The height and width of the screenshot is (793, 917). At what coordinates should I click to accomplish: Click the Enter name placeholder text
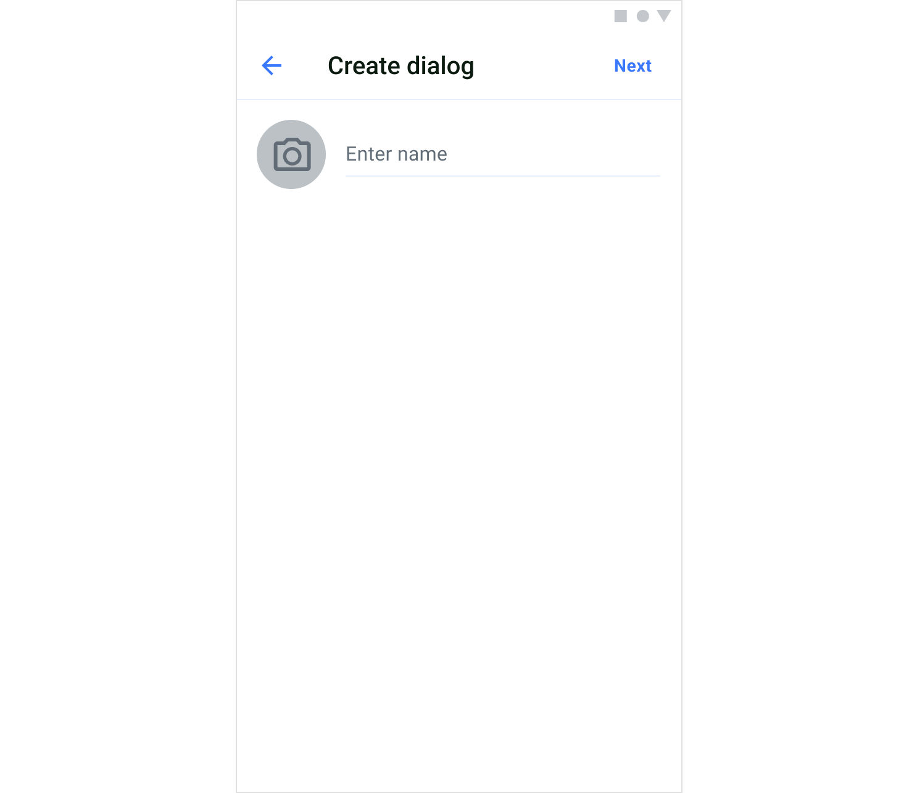[x=396, y=154]
